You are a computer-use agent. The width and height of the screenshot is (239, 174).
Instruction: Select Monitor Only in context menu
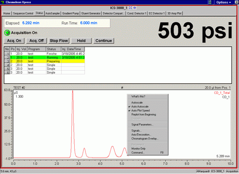[x=148, y=149]
